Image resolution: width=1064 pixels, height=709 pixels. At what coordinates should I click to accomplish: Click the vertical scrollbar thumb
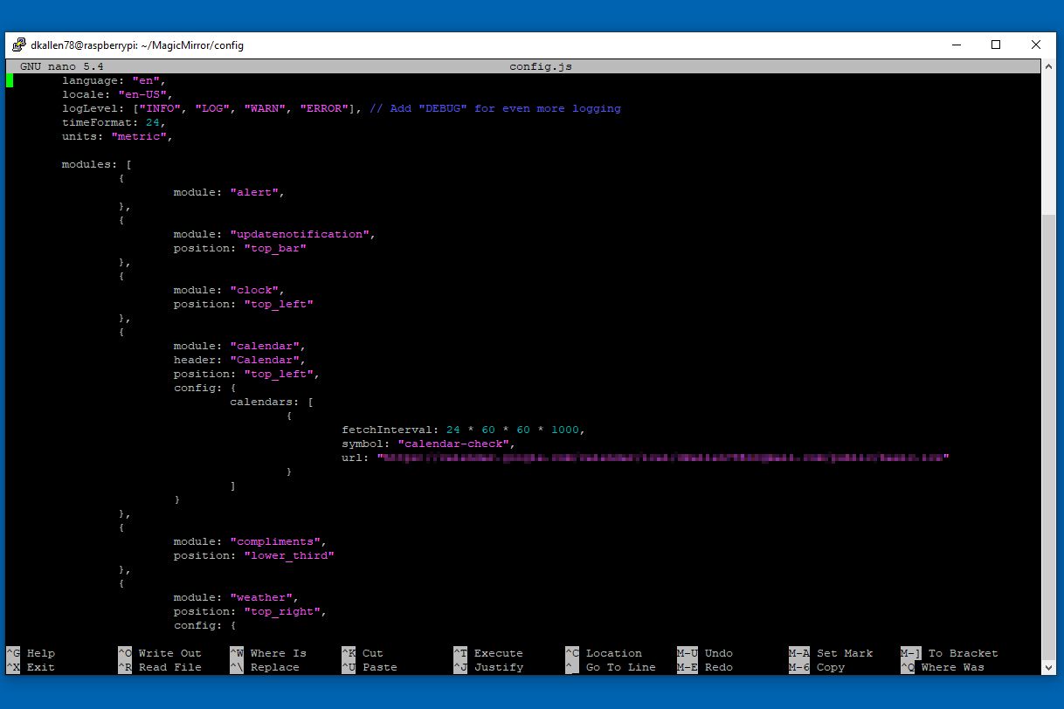click(x=1049, y=437)
